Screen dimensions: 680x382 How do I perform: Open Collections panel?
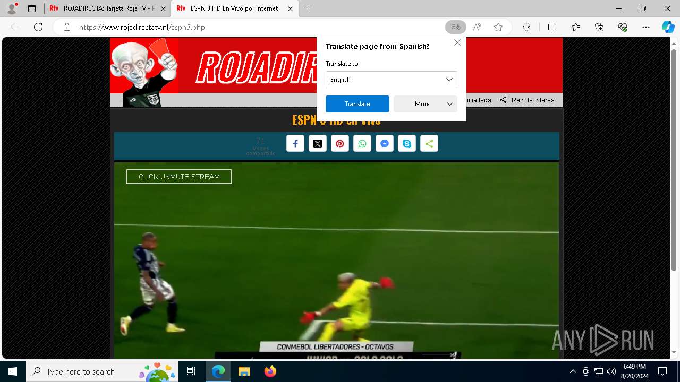pos(599,27)
